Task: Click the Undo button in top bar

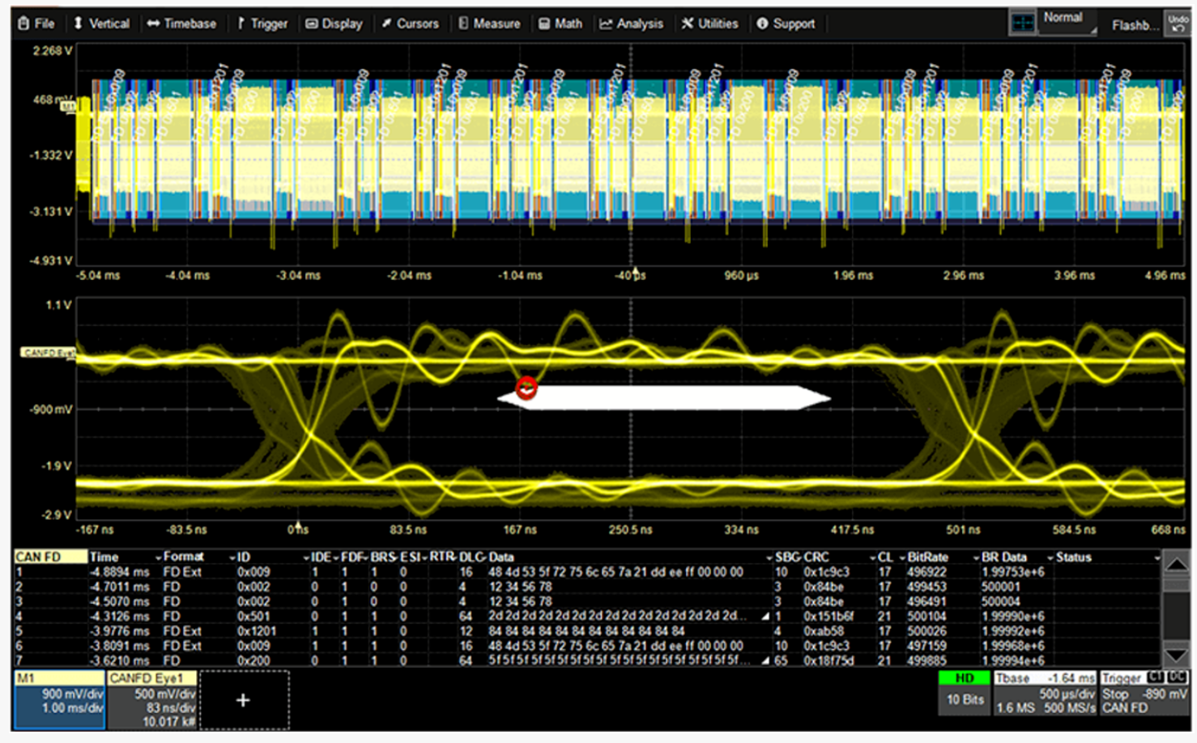Action: [x=1178, y=23]
